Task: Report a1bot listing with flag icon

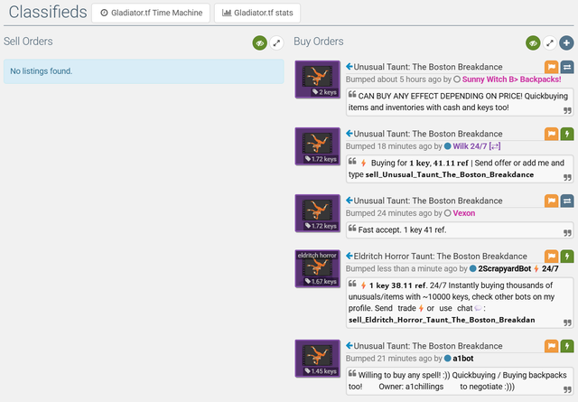Action: [x=552, y=346]
